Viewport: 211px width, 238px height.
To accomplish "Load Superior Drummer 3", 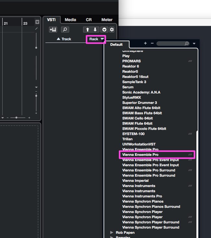I will 140,103.
